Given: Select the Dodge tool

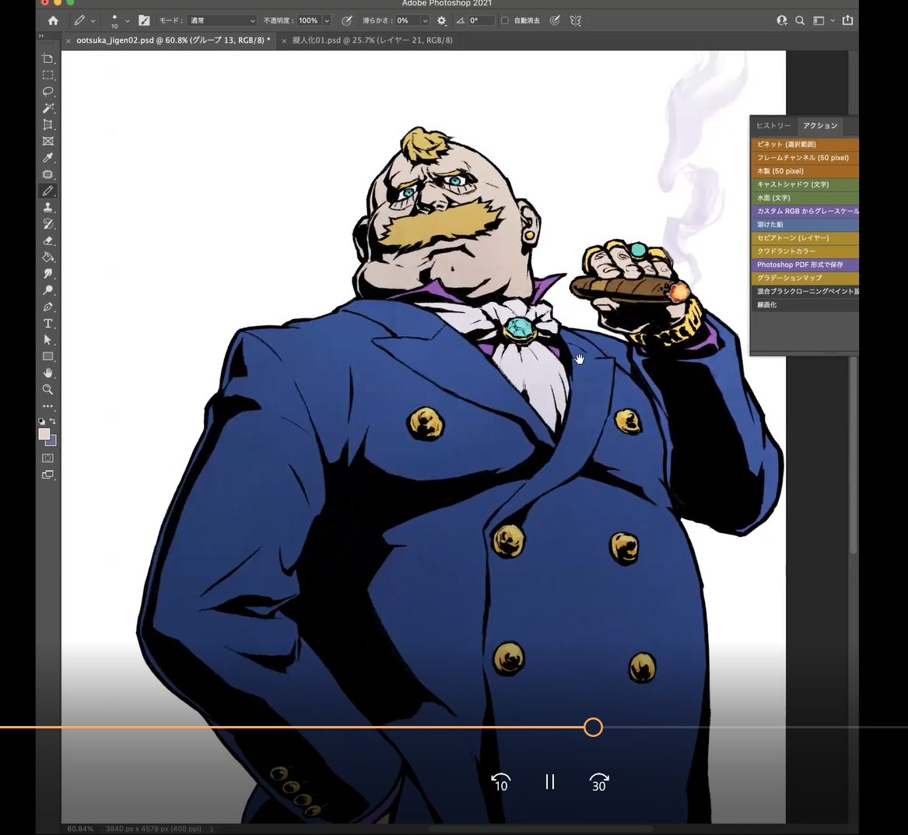Looking at the screenshot, I should click(48, 290).
